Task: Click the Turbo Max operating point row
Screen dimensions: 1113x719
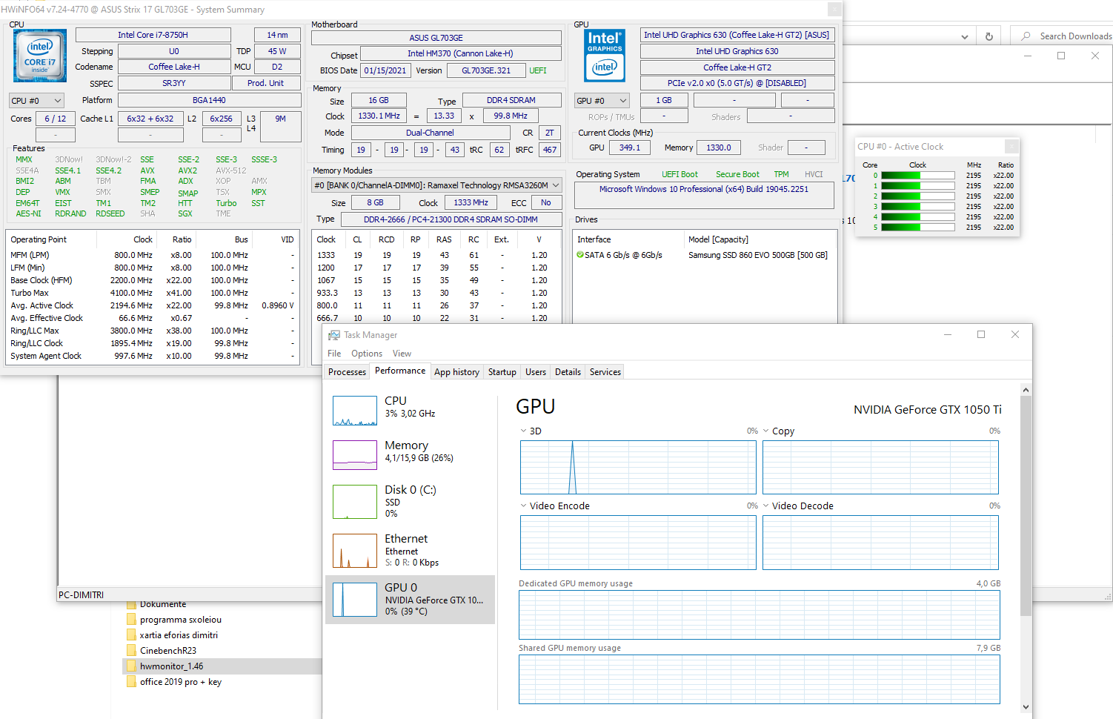Action: click(153, 293)
